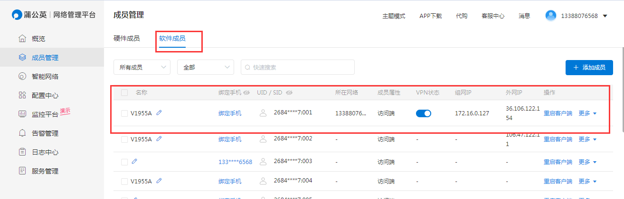The image size is (624, 199).
Task: Edit name pencil in row 2684****7:003
Action: point(134,162)
